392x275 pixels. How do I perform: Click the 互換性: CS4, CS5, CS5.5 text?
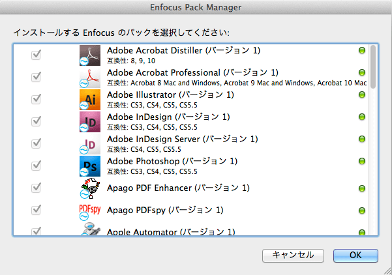144,149
